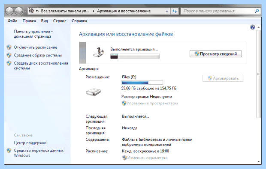The height and width of the screenshot is (169, 266).
Task: Click 'Размер архива: Недоступно' text
Action: (147, 97)
